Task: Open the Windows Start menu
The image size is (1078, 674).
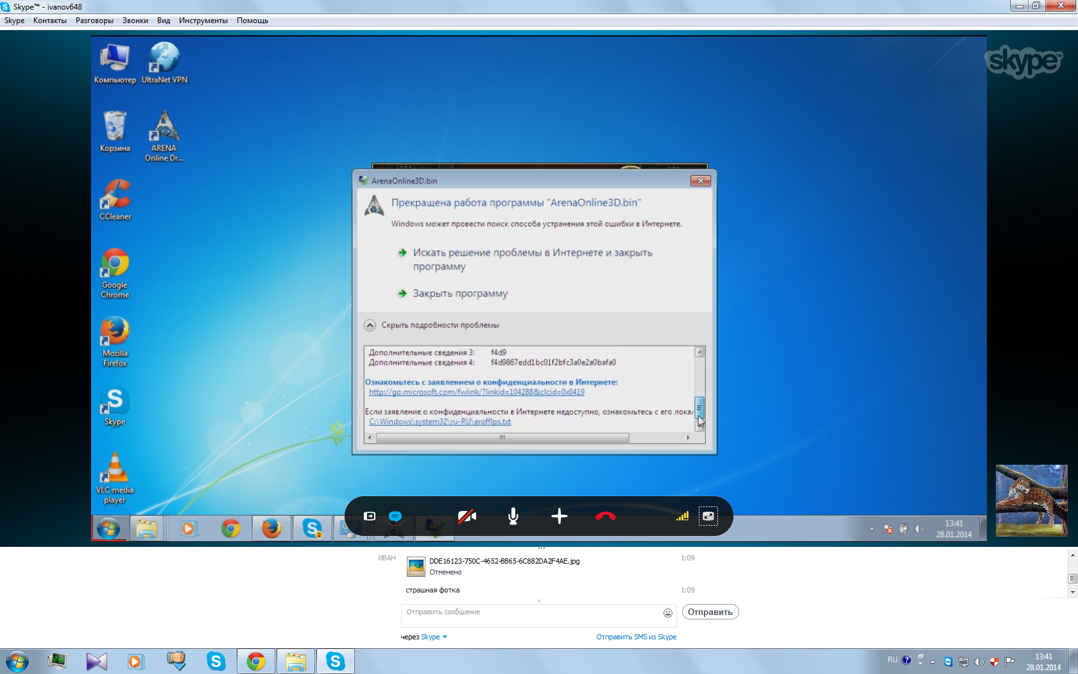Action: point(17,661)
